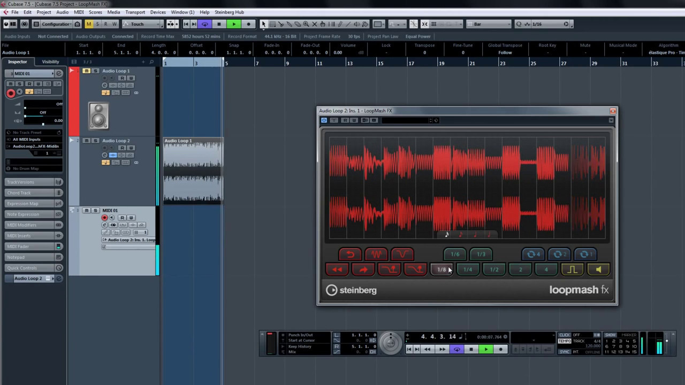Toggle global Solo S in toolbar
The width and height of the screenshot is (685, 385).
[x=97, y=24]
